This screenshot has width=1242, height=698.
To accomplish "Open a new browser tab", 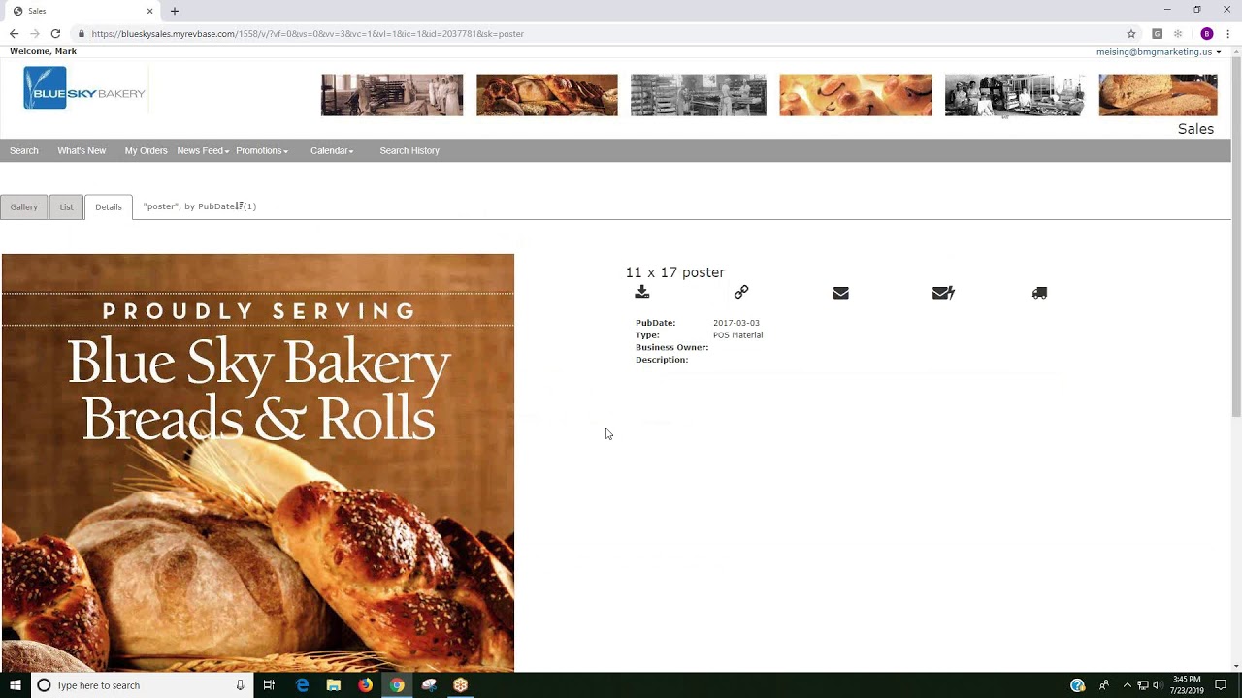I will 175,11.
